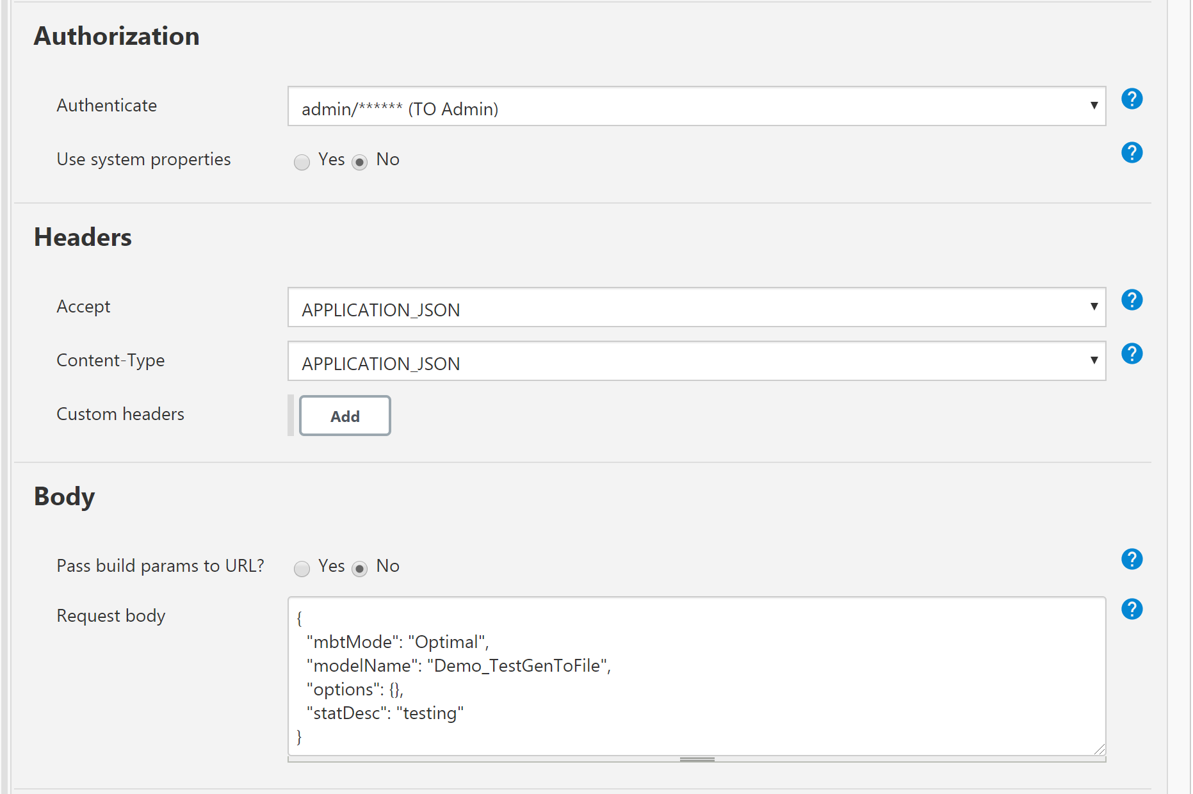Grab the resize bar below Request body
Image resolution: width=1193 pixels, height=794 pixels.
coord(697,759)
